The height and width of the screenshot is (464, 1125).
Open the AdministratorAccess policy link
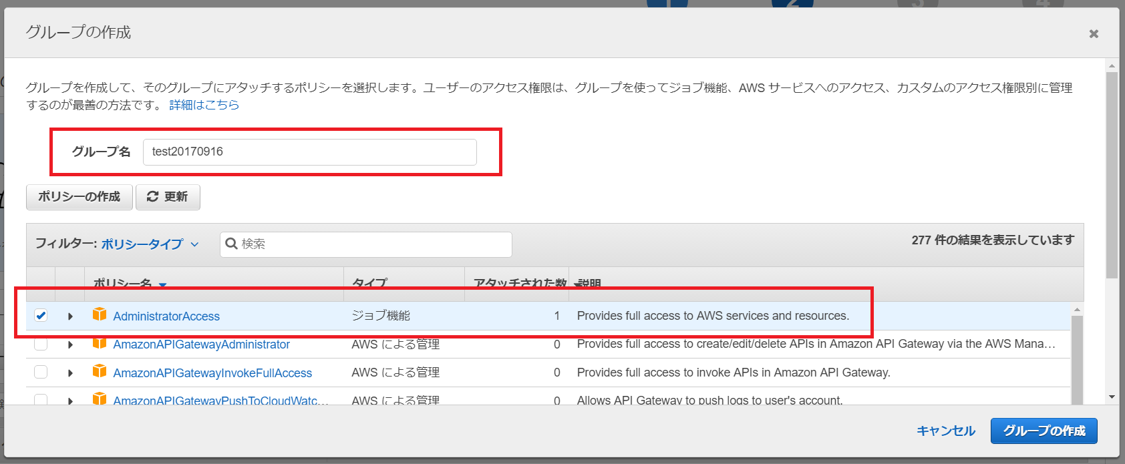click(x=166, y=316)
